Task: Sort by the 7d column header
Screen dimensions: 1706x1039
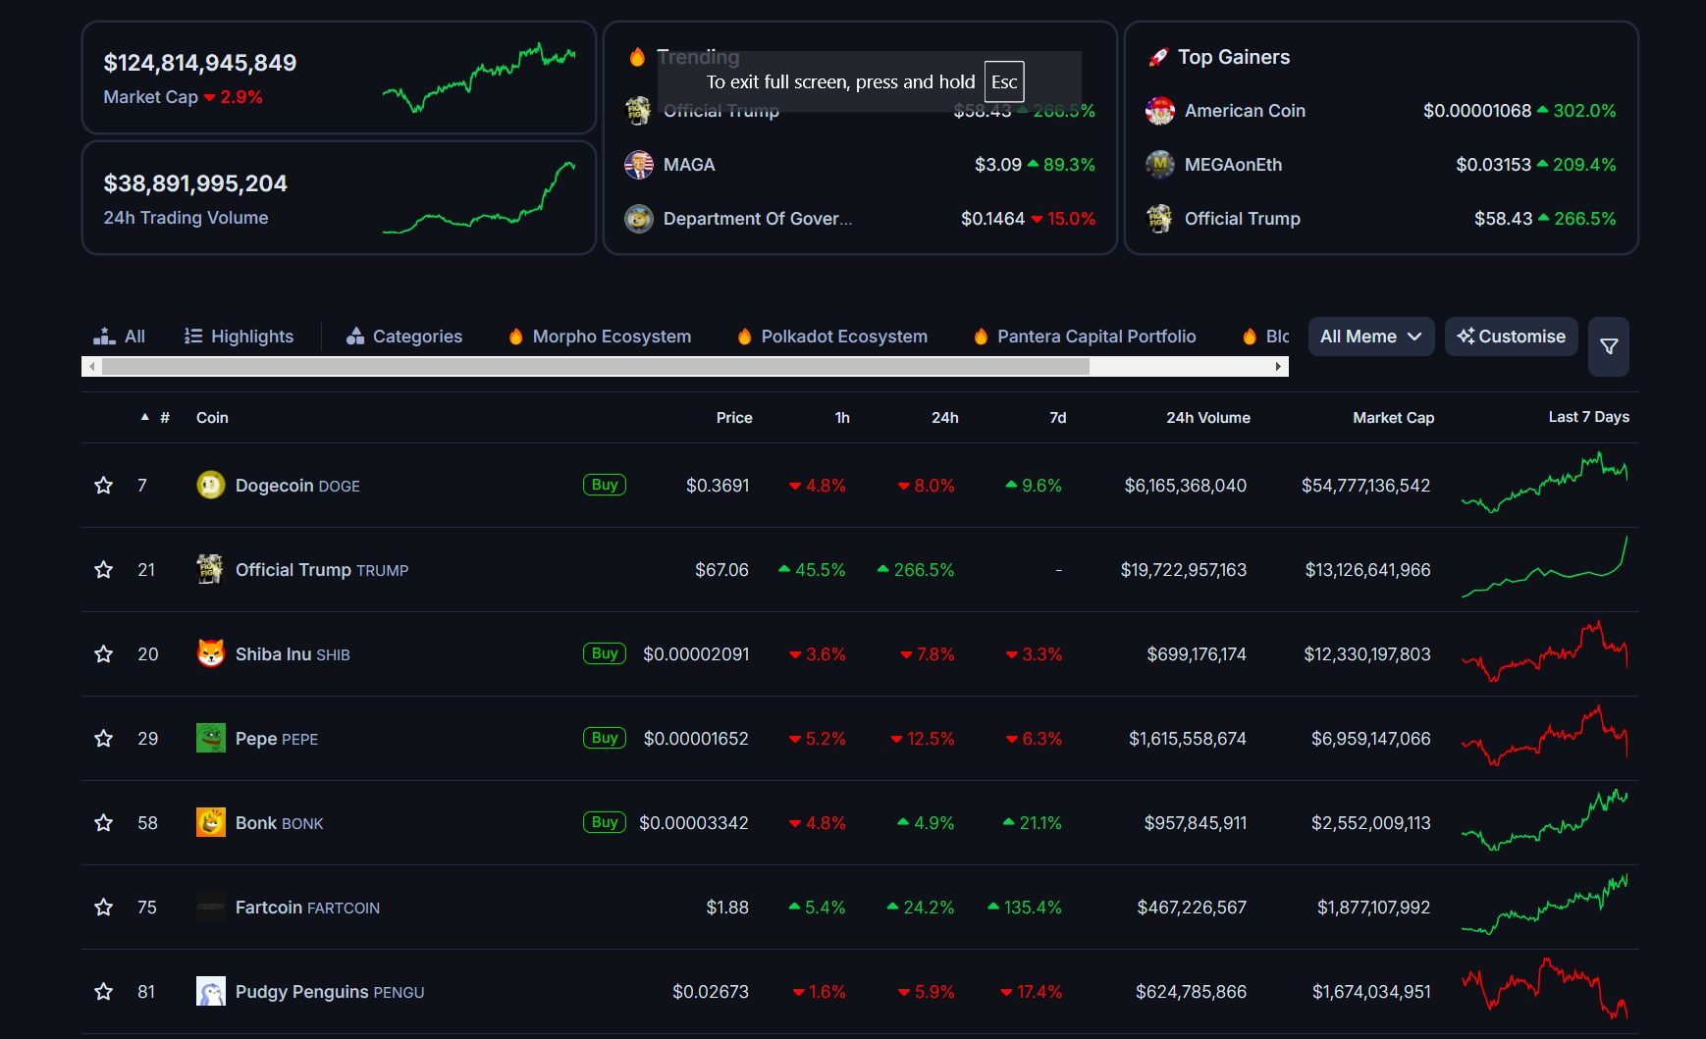Action: coord(1057,417)
